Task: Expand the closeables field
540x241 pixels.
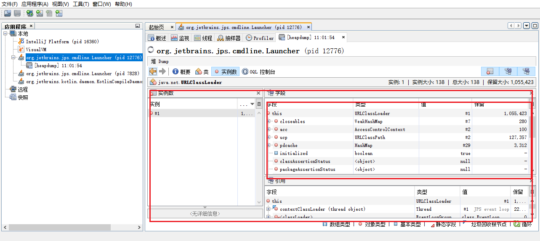Action: pos(269,121)
